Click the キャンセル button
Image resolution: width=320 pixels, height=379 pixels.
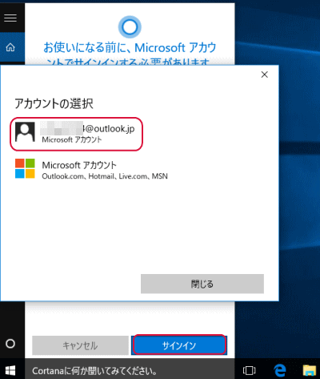pos(80,345)
